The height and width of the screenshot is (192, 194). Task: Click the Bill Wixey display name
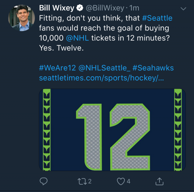click(57, 8)
